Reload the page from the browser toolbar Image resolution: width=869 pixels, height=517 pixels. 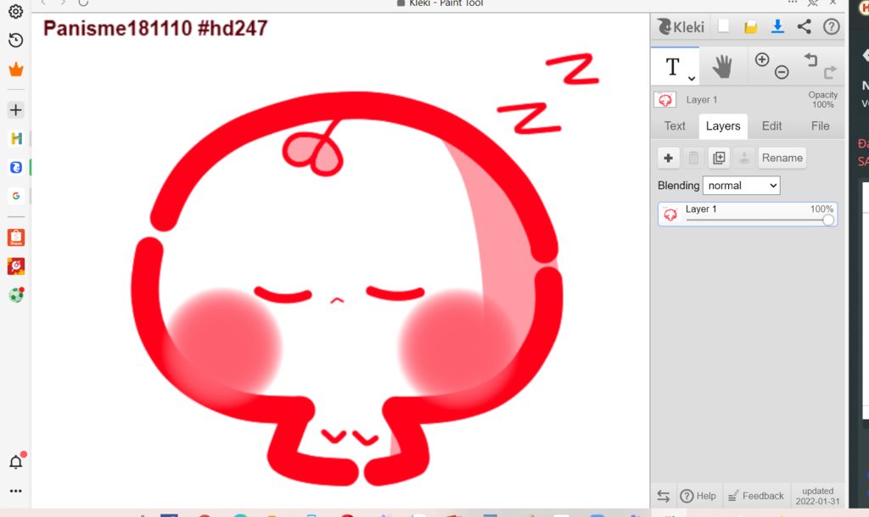pos(83,3)
